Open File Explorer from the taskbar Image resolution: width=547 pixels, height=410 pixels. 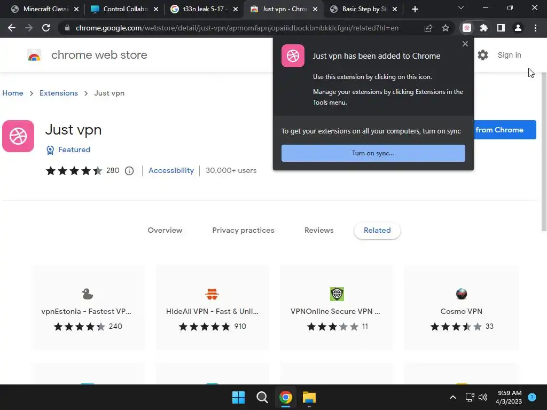pos(309,397)
